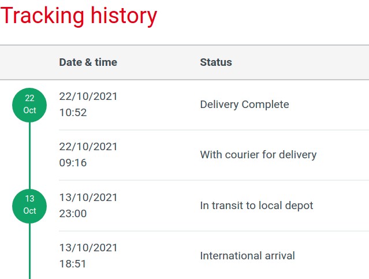Click the 10:52 time entry

tap(73, 113)
